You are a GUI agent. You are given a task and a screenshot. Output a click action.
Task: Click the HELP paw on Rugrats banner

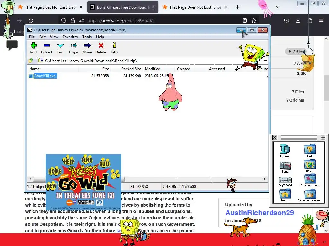click(x=68, y=160)
